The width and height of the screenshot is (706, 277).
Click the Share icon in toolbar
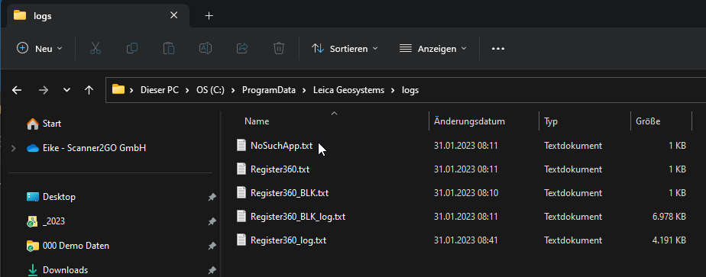coord(242,48)
